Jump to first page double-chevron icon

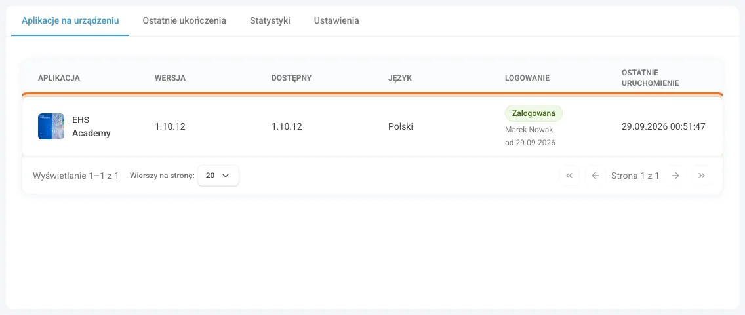pos(569,176)
